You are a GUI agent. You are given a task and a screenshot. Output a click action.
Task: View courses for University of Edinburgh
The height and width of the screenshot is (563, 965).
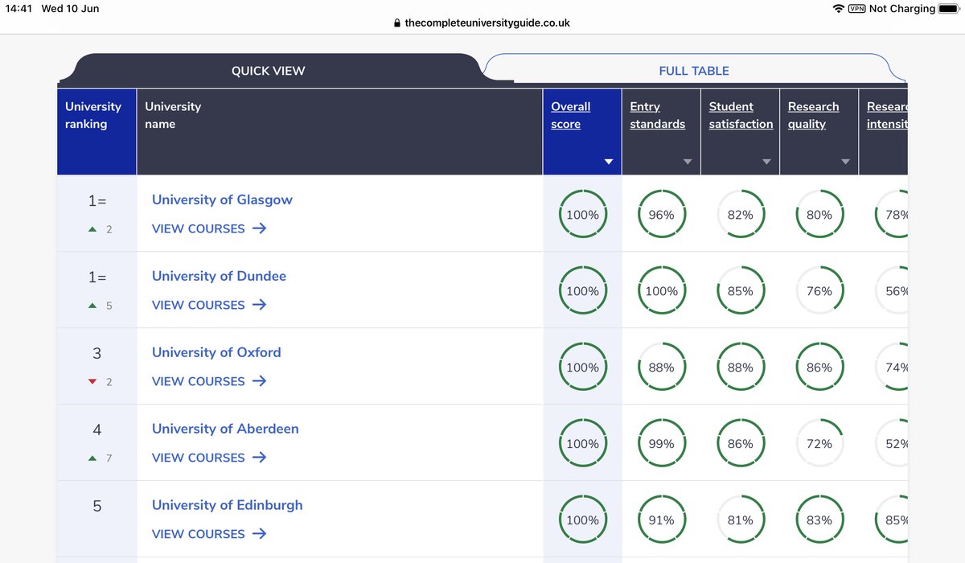209,534
